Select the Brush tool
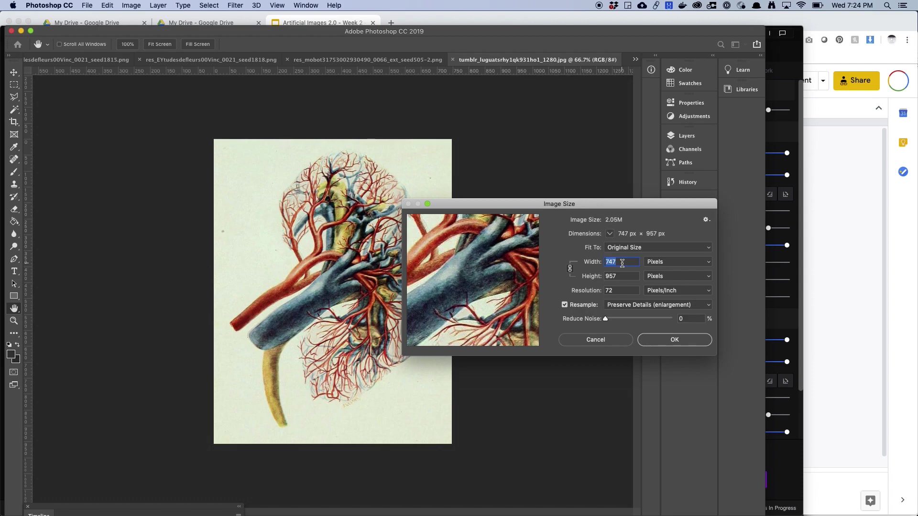 (14, 172)
